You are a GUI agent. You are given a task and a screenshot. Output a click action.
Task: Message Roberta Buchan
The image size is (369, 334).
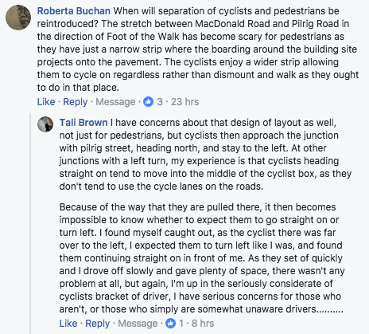click(115, 102)
